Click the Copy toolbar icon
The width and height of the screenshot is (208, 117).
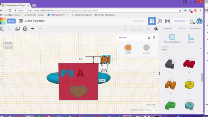[x=2, y=29]
